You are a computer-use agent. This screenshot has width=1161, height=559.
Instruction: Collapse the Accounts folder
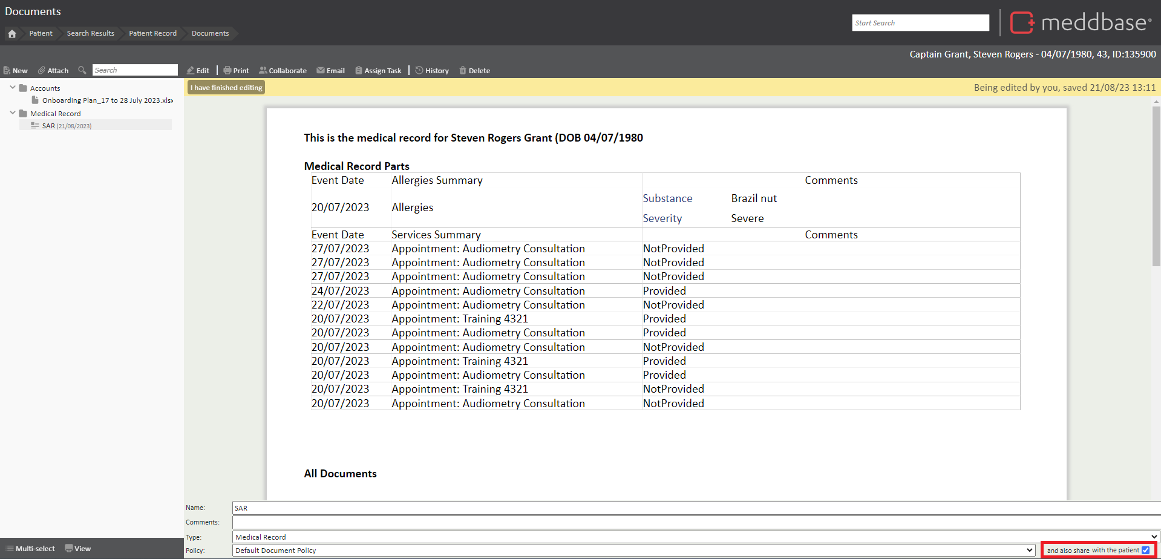[13, 88]
